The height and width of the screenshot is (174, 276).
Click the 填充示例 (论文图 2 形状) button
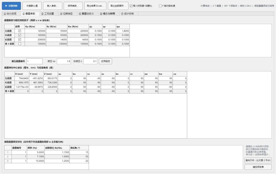pos(258,160)
